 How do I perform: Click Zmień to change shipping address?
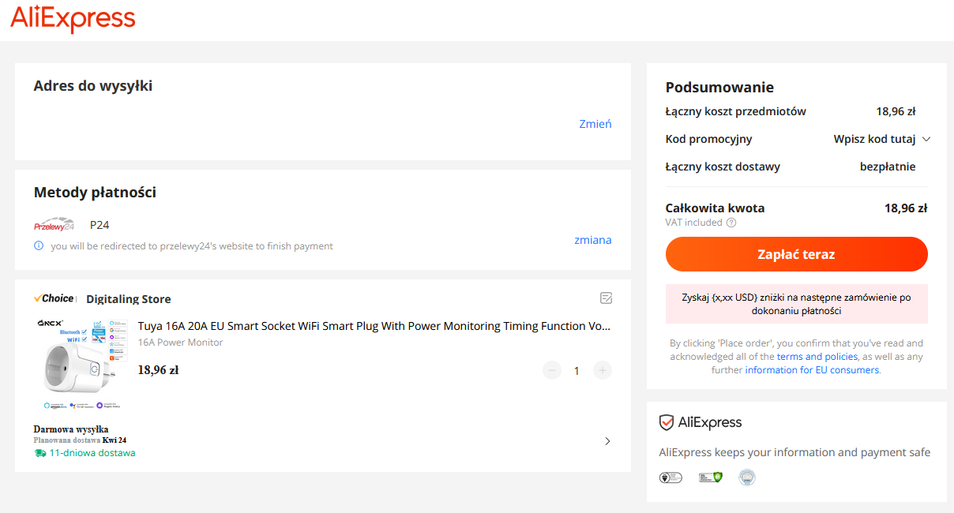595,124
